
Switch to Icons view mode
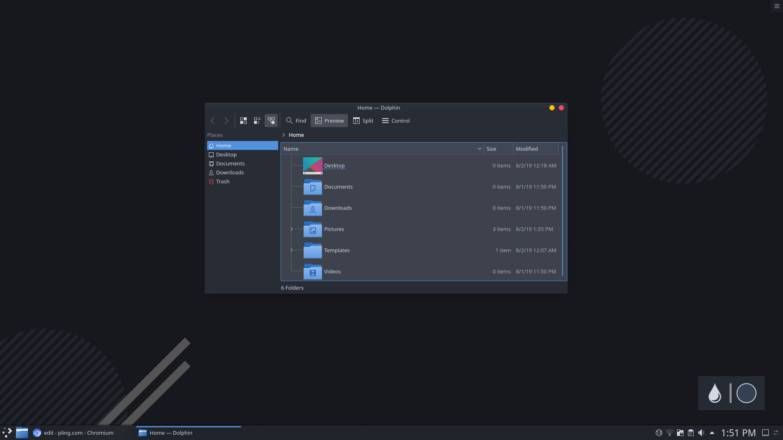(243, 121)
